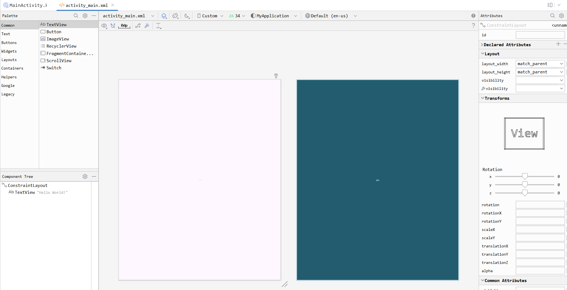Pick Switch widget from palette
The image size is (567, 290).
click(x=69, y=68)
